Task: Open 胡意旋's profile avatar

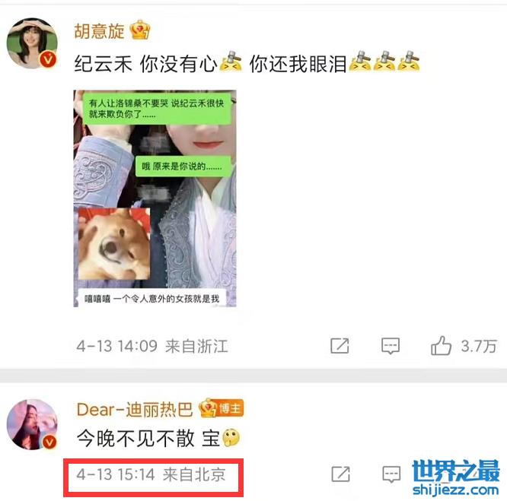Action: click(x=32, y=43)
